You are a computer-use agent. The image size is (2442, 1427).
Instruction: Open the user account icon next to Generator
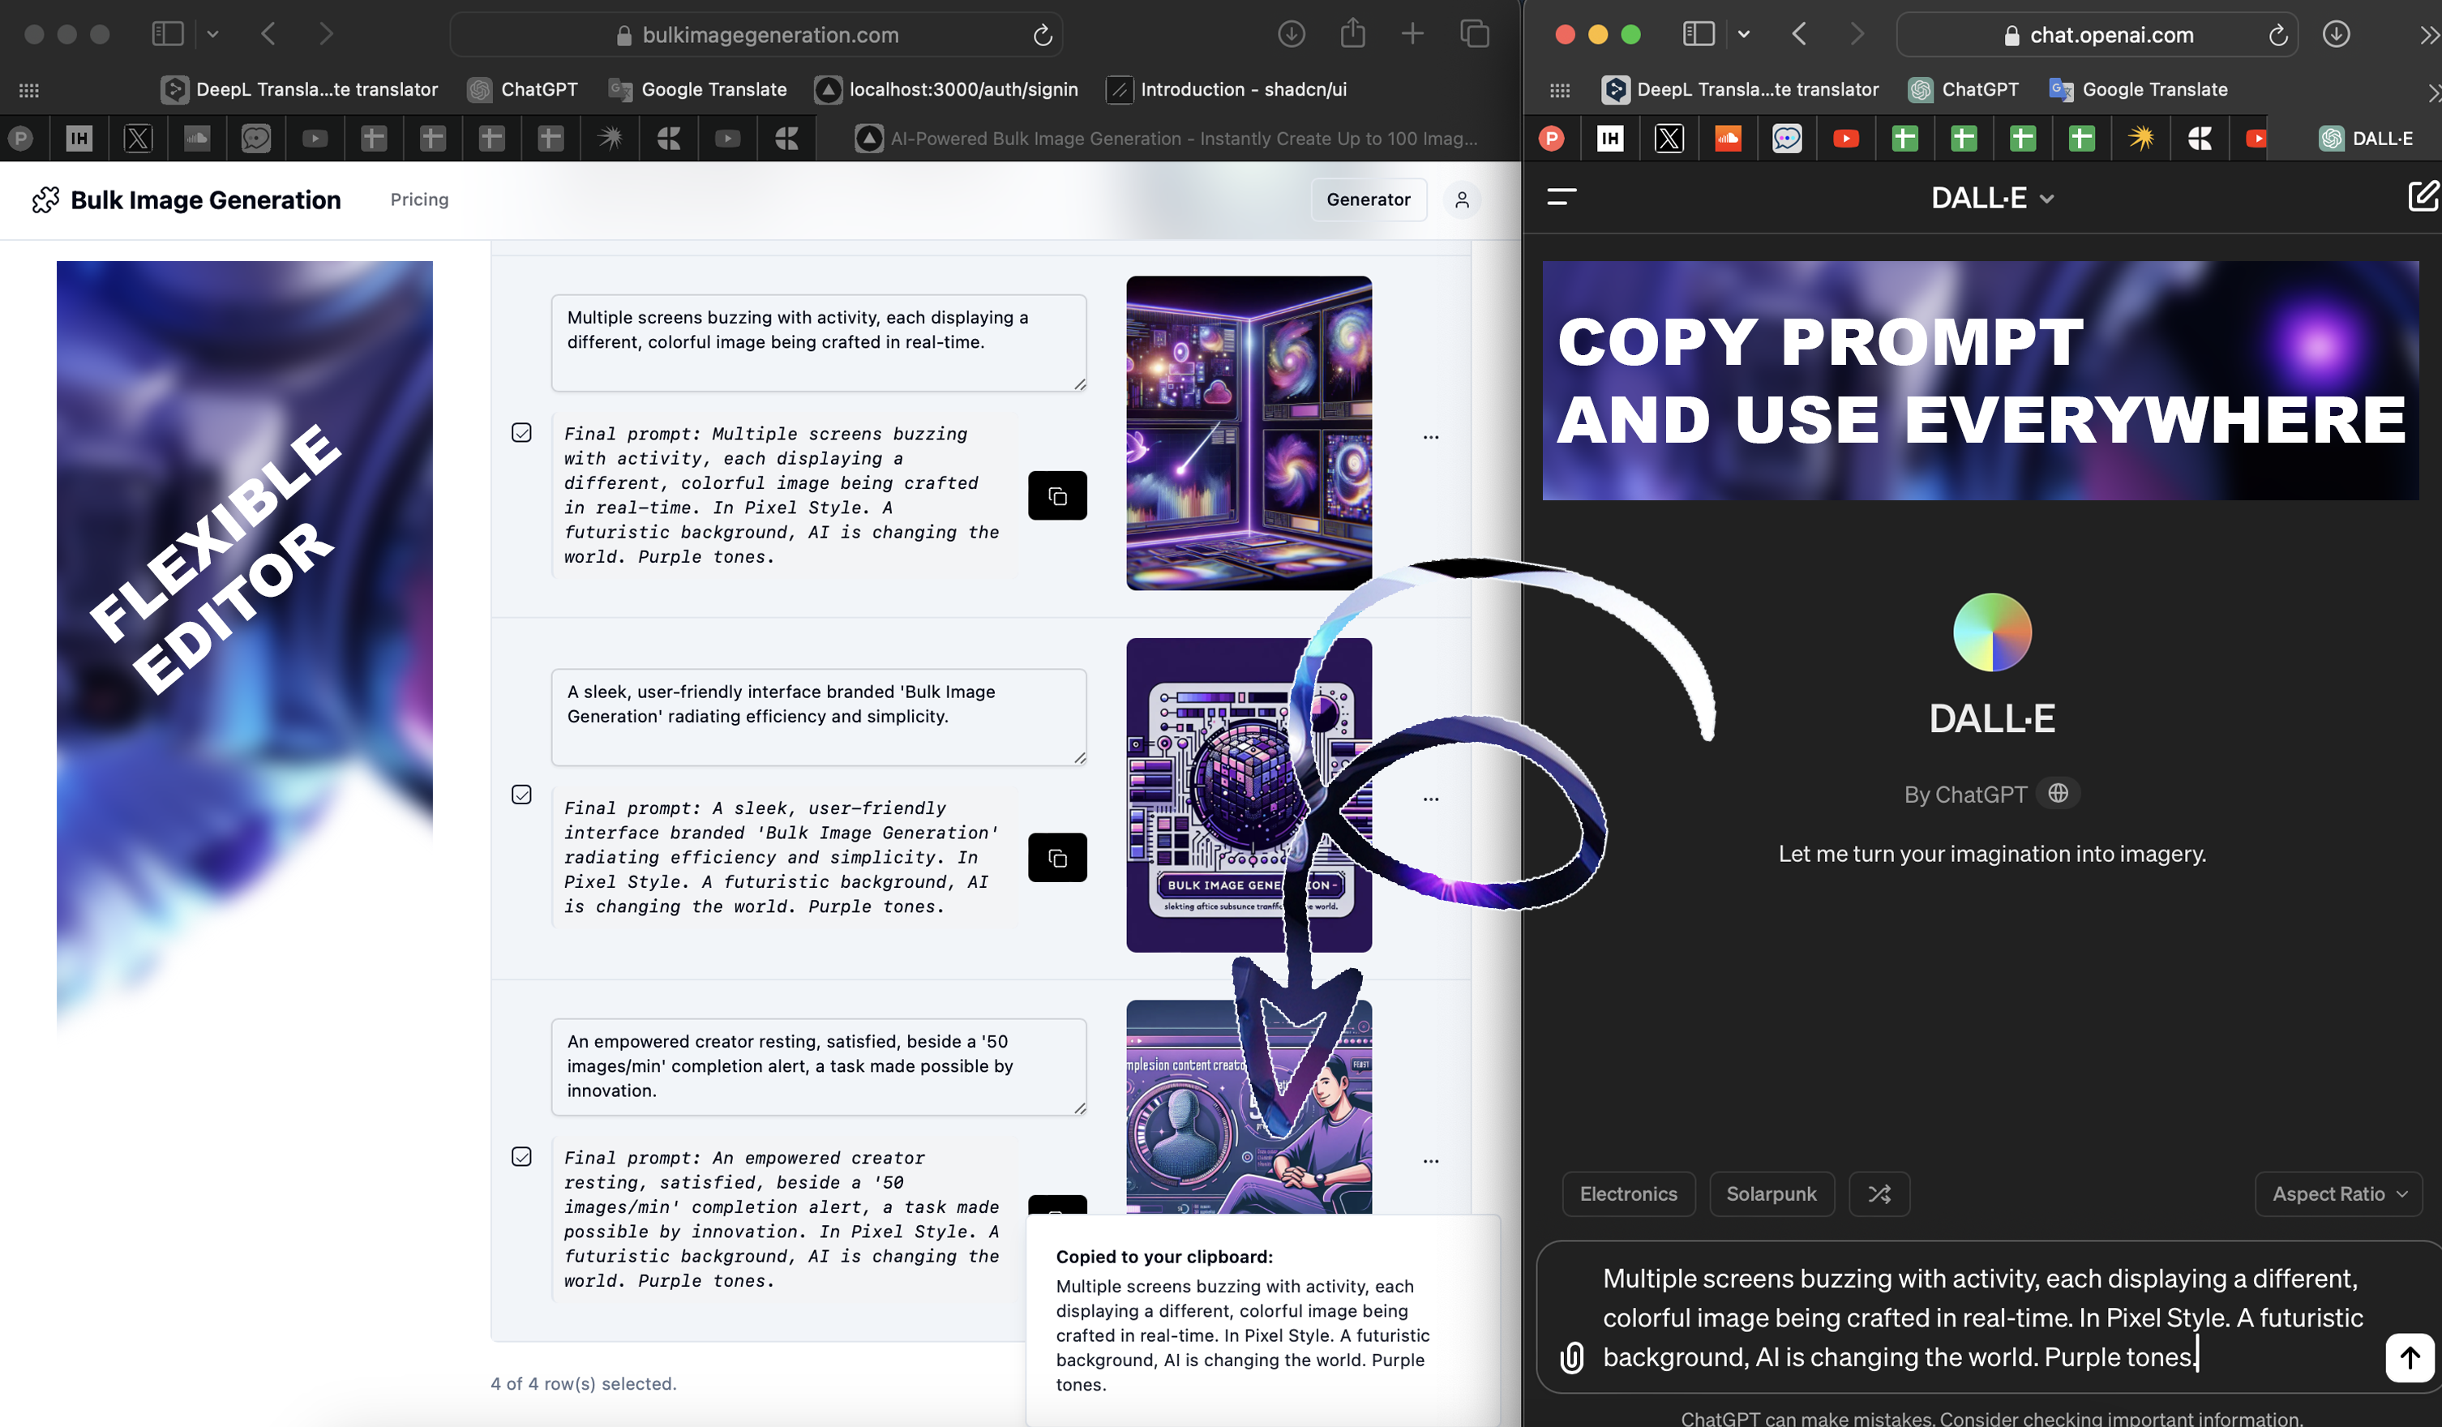coord(1461,199)
